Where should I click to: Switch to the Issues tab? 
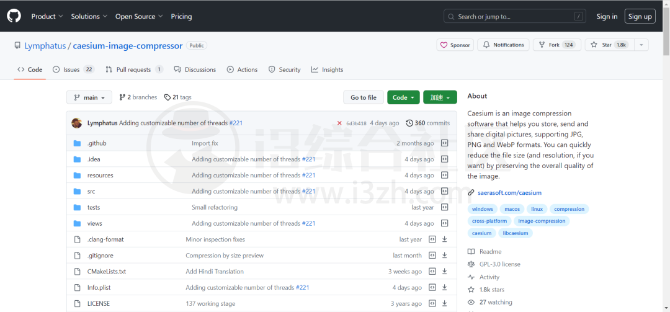pos(73,69)
